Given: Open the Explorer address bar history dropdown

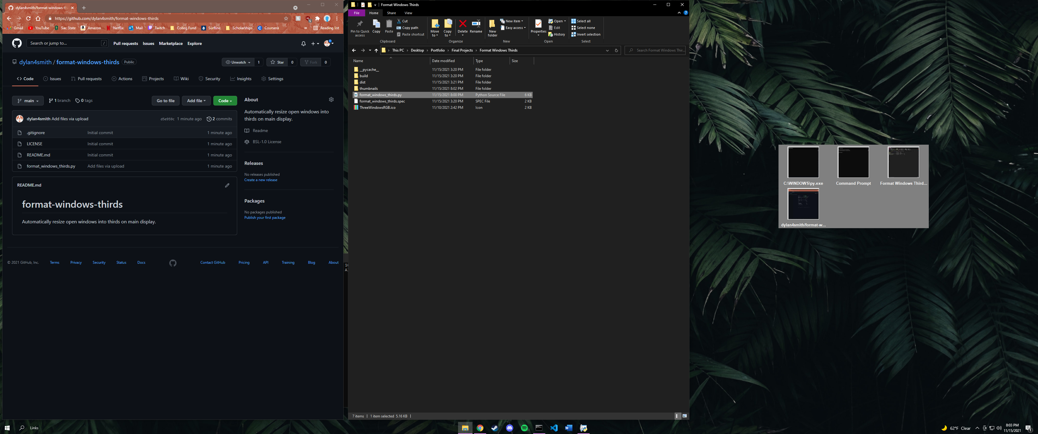Looking at the screenshot, I should coord(607,50).
